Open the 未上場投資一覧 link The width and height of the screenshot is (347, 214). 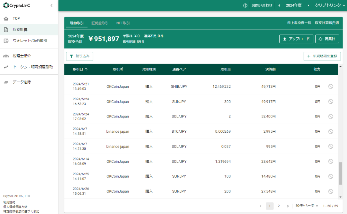pyautogui.click(x=299, y=23)
